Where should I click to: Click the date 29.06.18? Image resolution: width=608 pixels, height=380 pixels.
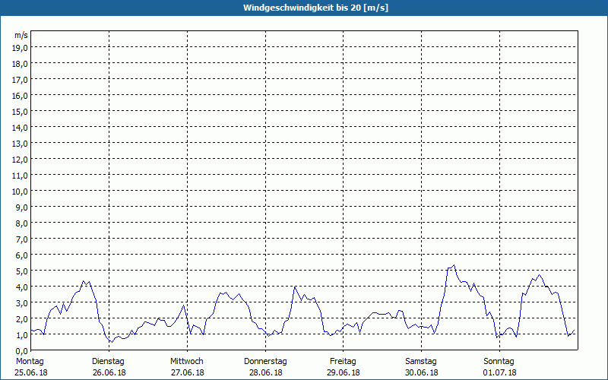[x=344, y=372]
